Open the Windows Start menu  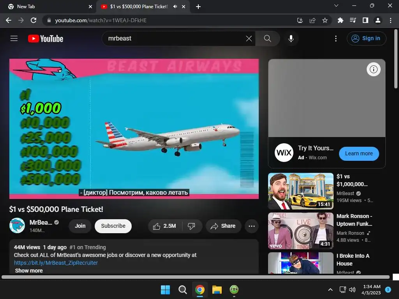coord(165,290)
